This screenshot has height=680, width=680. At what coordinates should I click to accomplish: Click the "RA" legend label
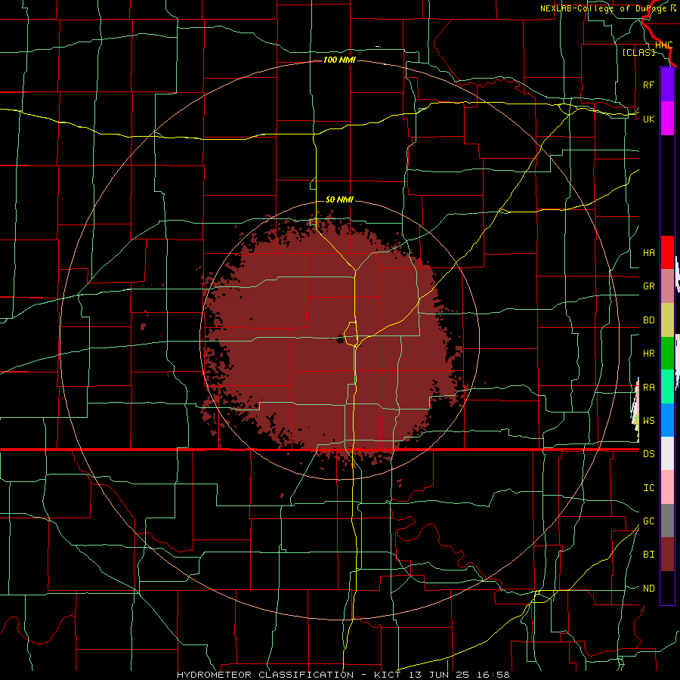(648, 388)
